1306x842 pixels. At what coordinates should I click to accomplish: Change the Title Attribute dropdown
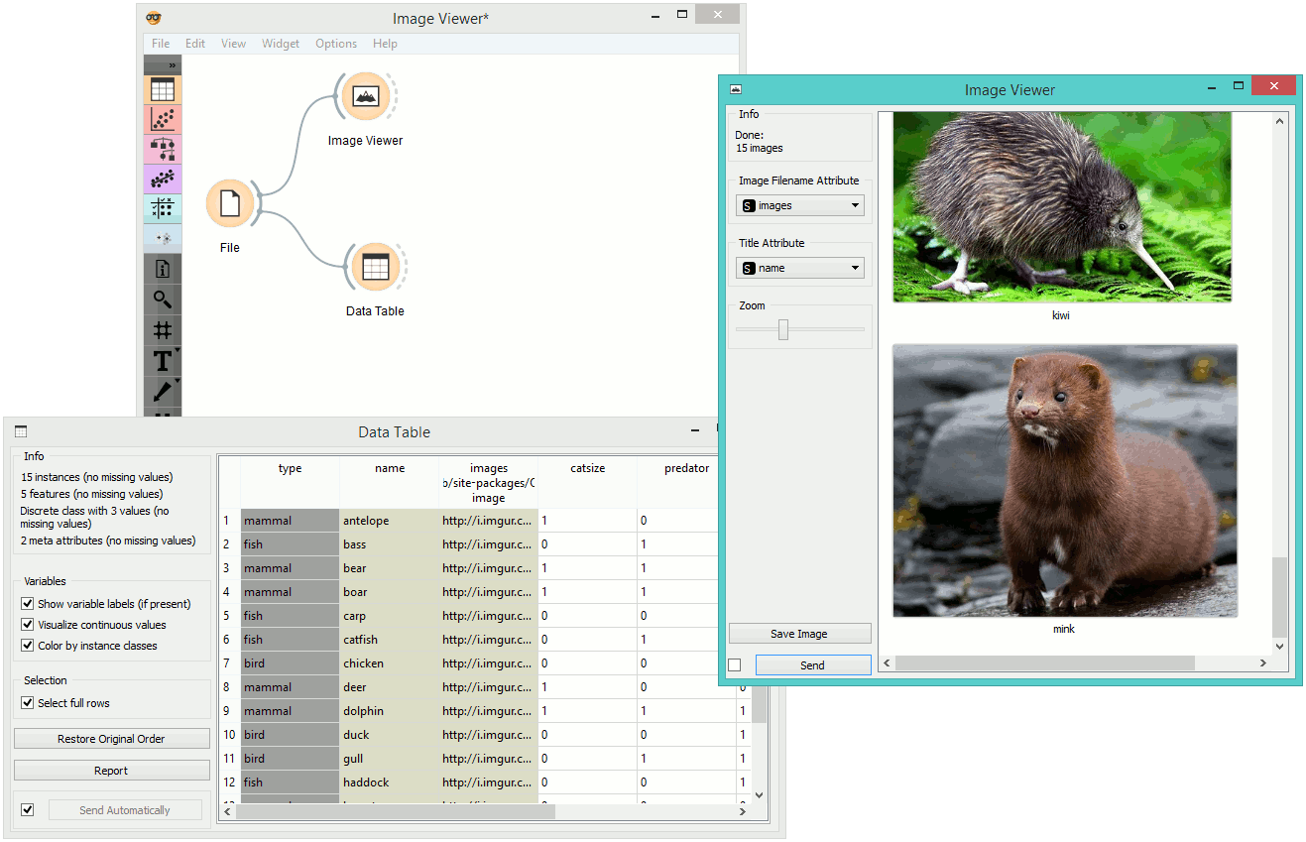point(799,267)
